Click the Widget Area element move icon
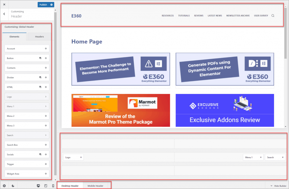Image resolution: width=289 pixels, height=189 pixels. (x=46, y=173)
